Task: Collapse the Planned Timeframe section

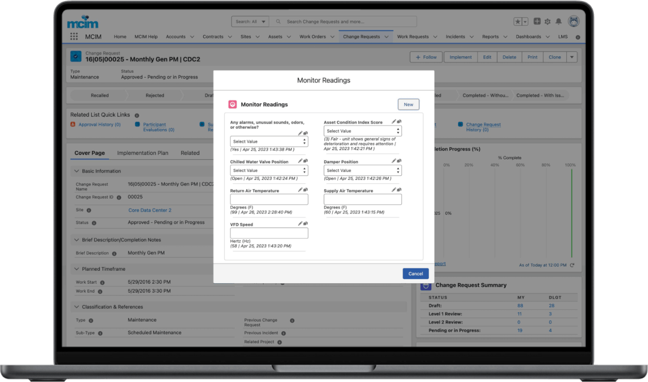Action: pos(77,269)
